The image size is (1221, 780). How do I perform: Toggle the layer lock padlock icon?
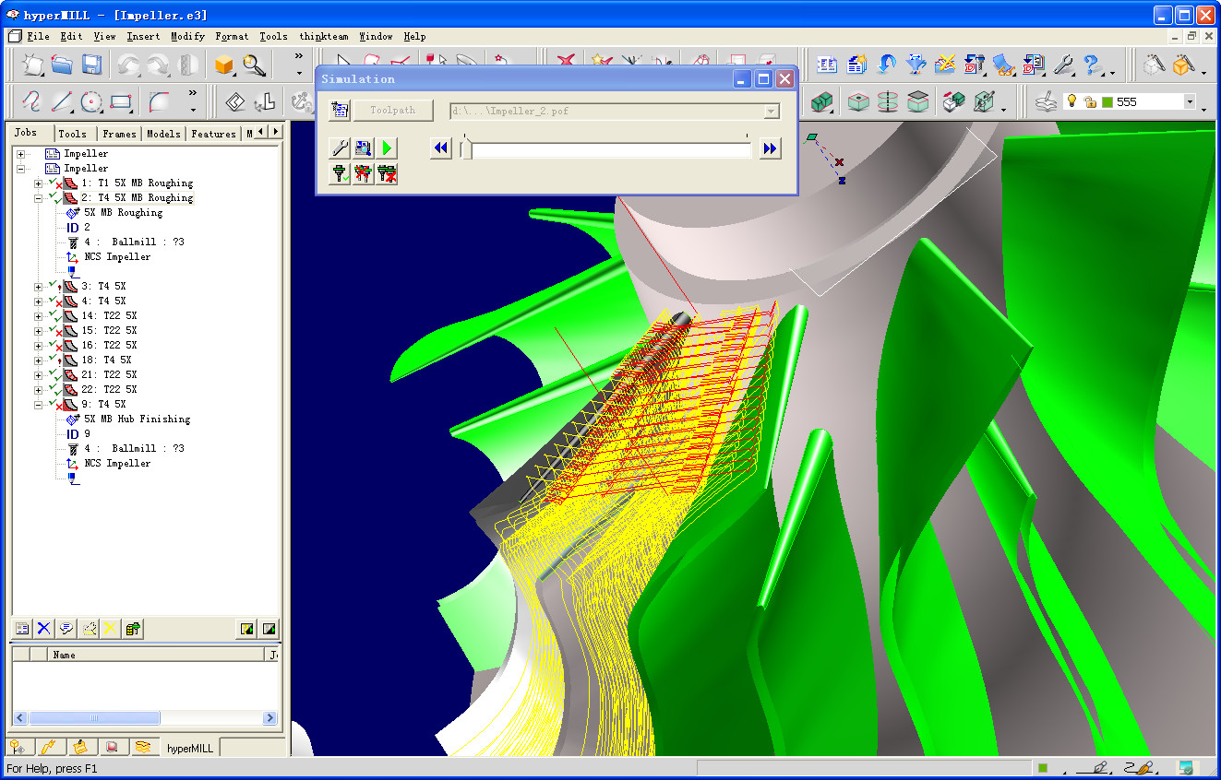(1090, 102)
